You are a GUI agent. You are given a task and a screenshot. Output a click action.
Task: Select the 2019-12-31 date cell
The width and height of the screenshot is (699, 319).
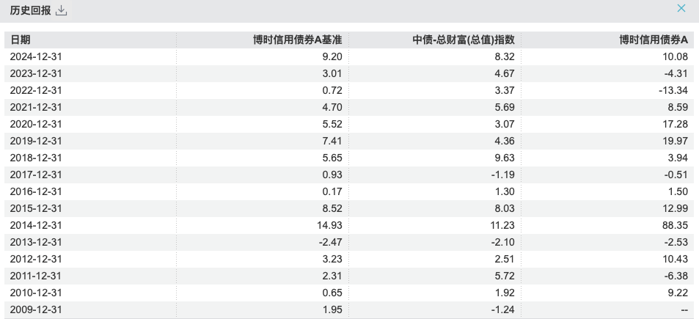36,142
